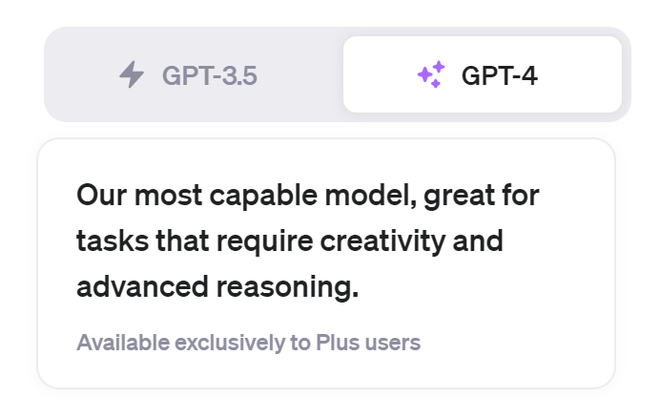This screenshot has width=660, height=418.
Task: Click the 'advanced reasoning.' text line
Action: [x=217, y=286]
